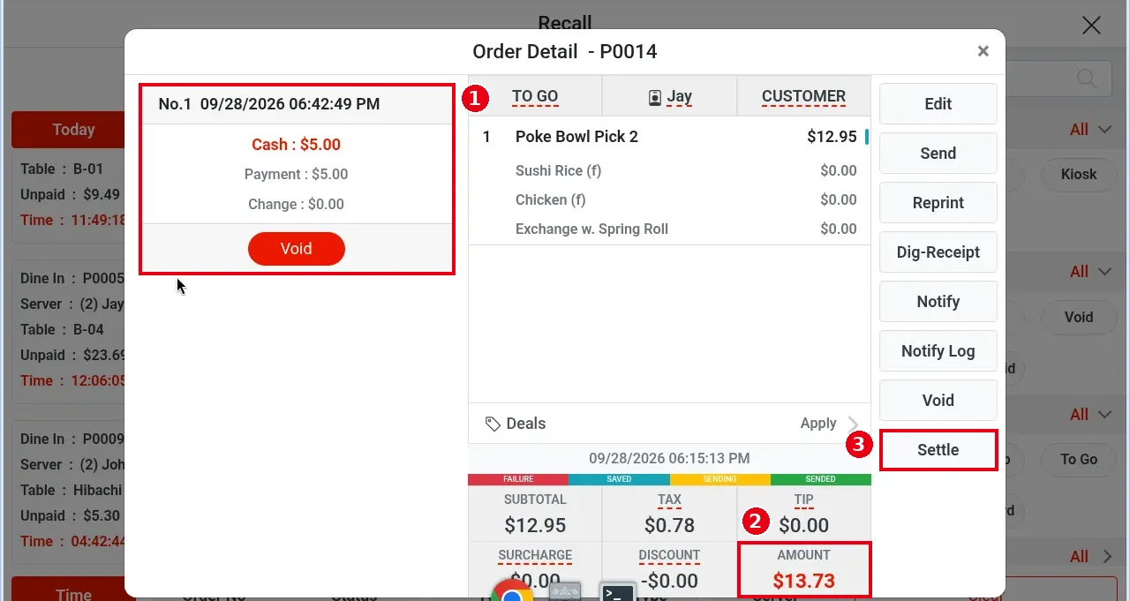Click the payment header No.1 09/28/2026 06:42:49 PM
1130x601 pixels.
coord(297,104)
